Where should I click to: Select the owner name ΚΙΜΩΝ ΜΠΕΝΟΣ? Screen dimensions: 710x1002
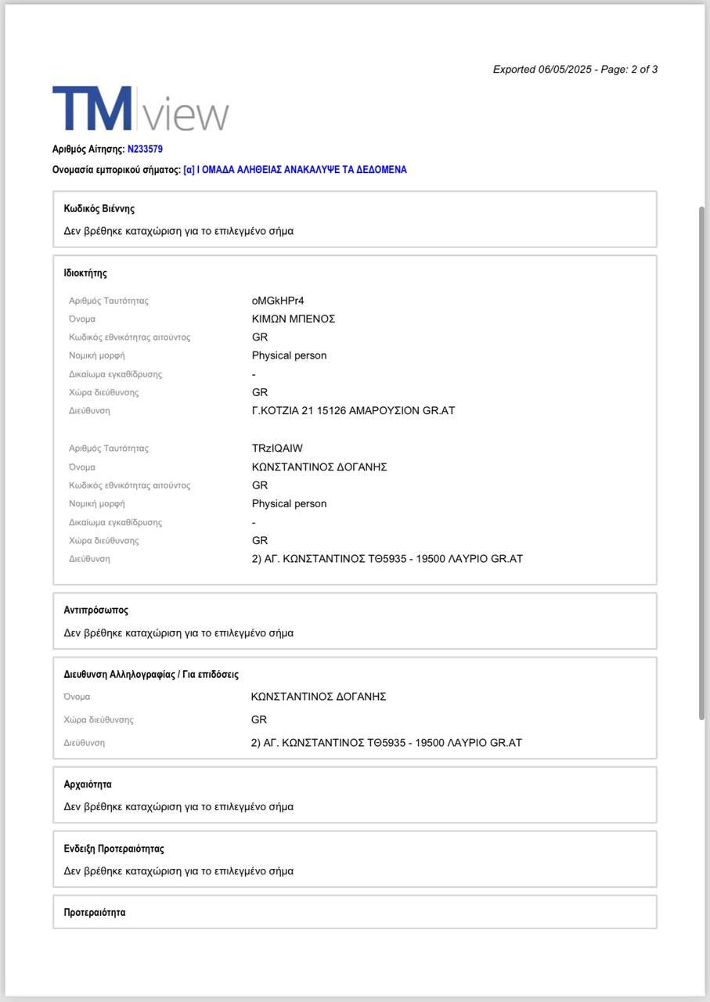293,319
